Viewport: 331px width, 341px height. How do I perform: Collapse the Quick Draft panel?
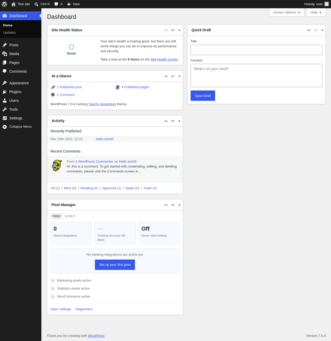coord(322,30)
